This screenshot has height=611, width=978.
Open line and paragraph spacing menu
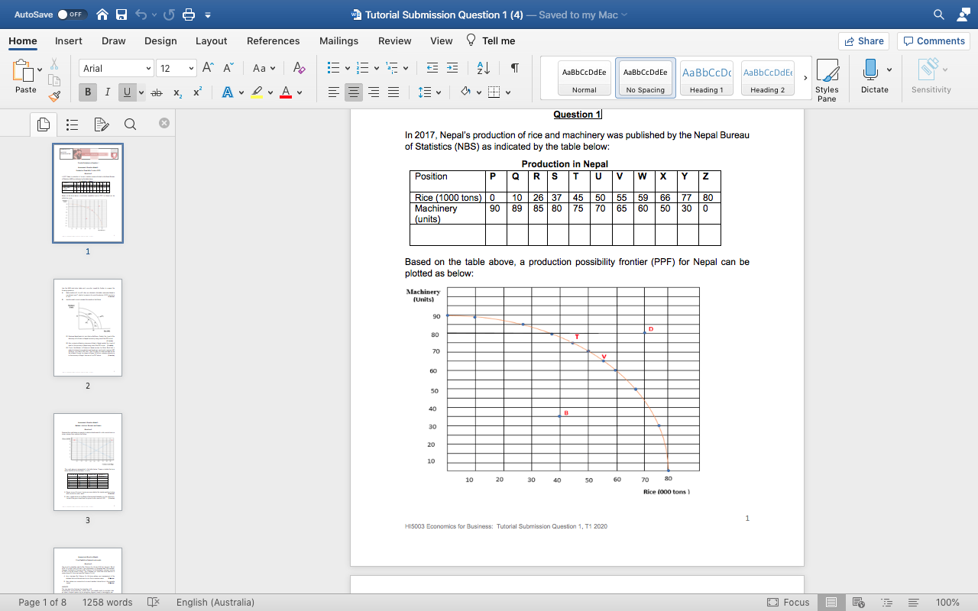click(426, 92)
